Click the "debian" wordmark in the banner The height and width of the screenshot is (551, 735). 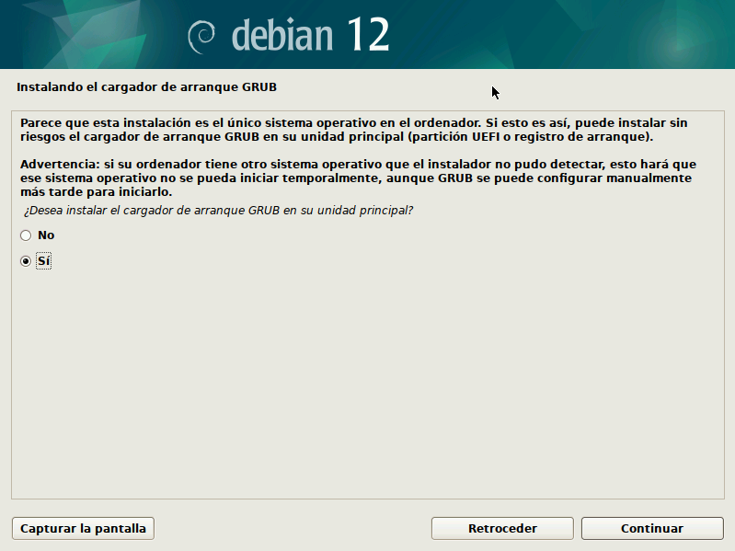tap(281, 35)
